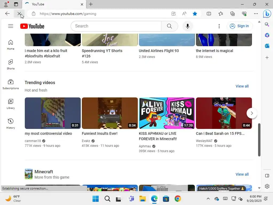Go to Home in the sidebar

coord(11,45)
